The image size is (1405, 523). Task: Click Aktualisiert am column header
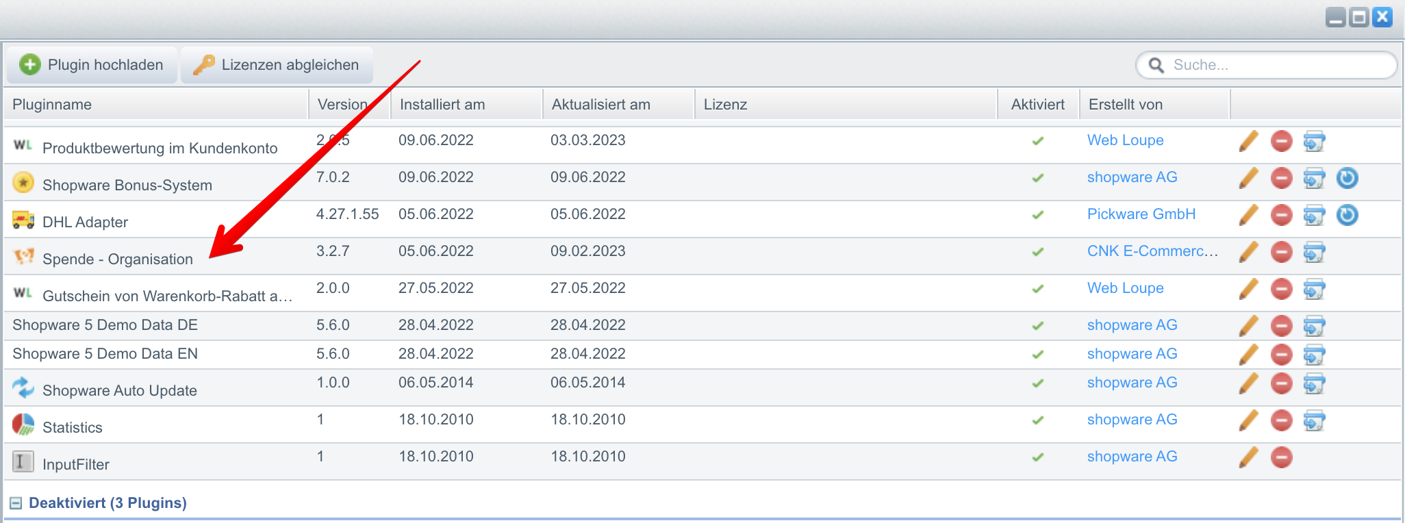pyautogui.click(x=601, y=105)
